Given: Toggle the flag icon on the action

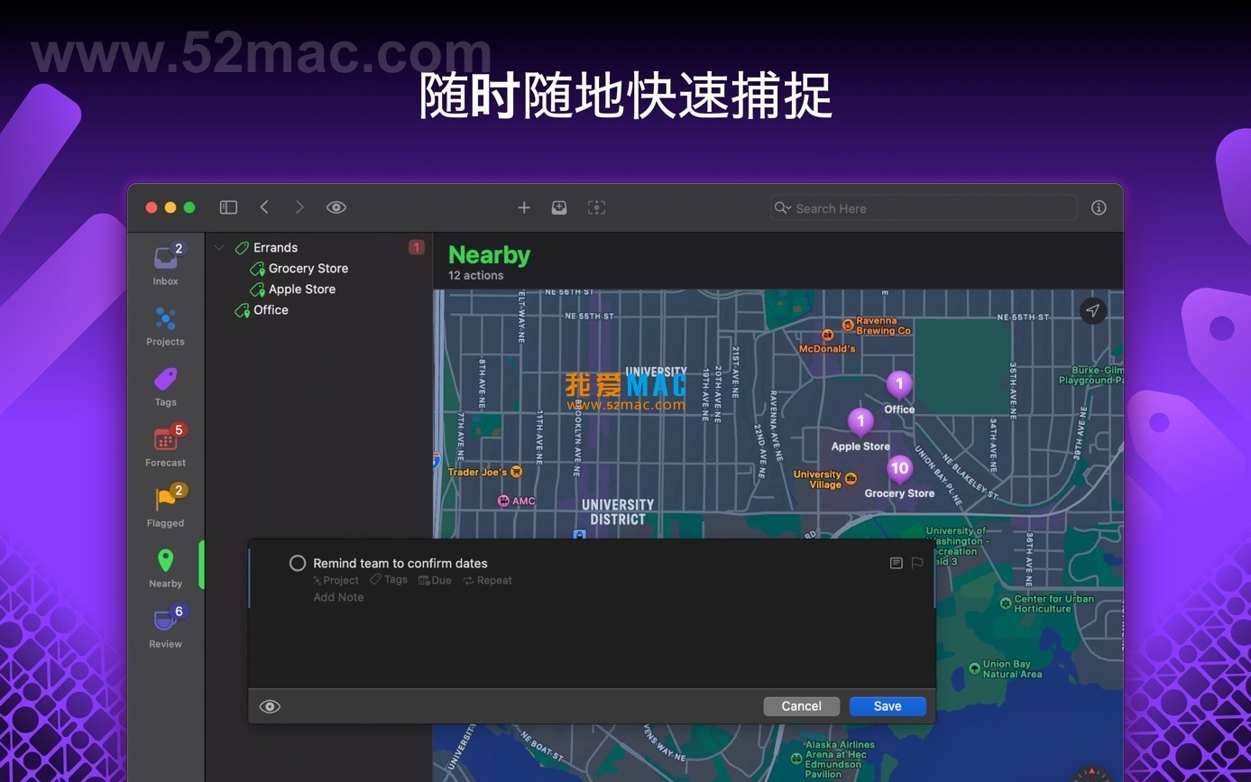Looking at the screenshot, I should 917,563.
